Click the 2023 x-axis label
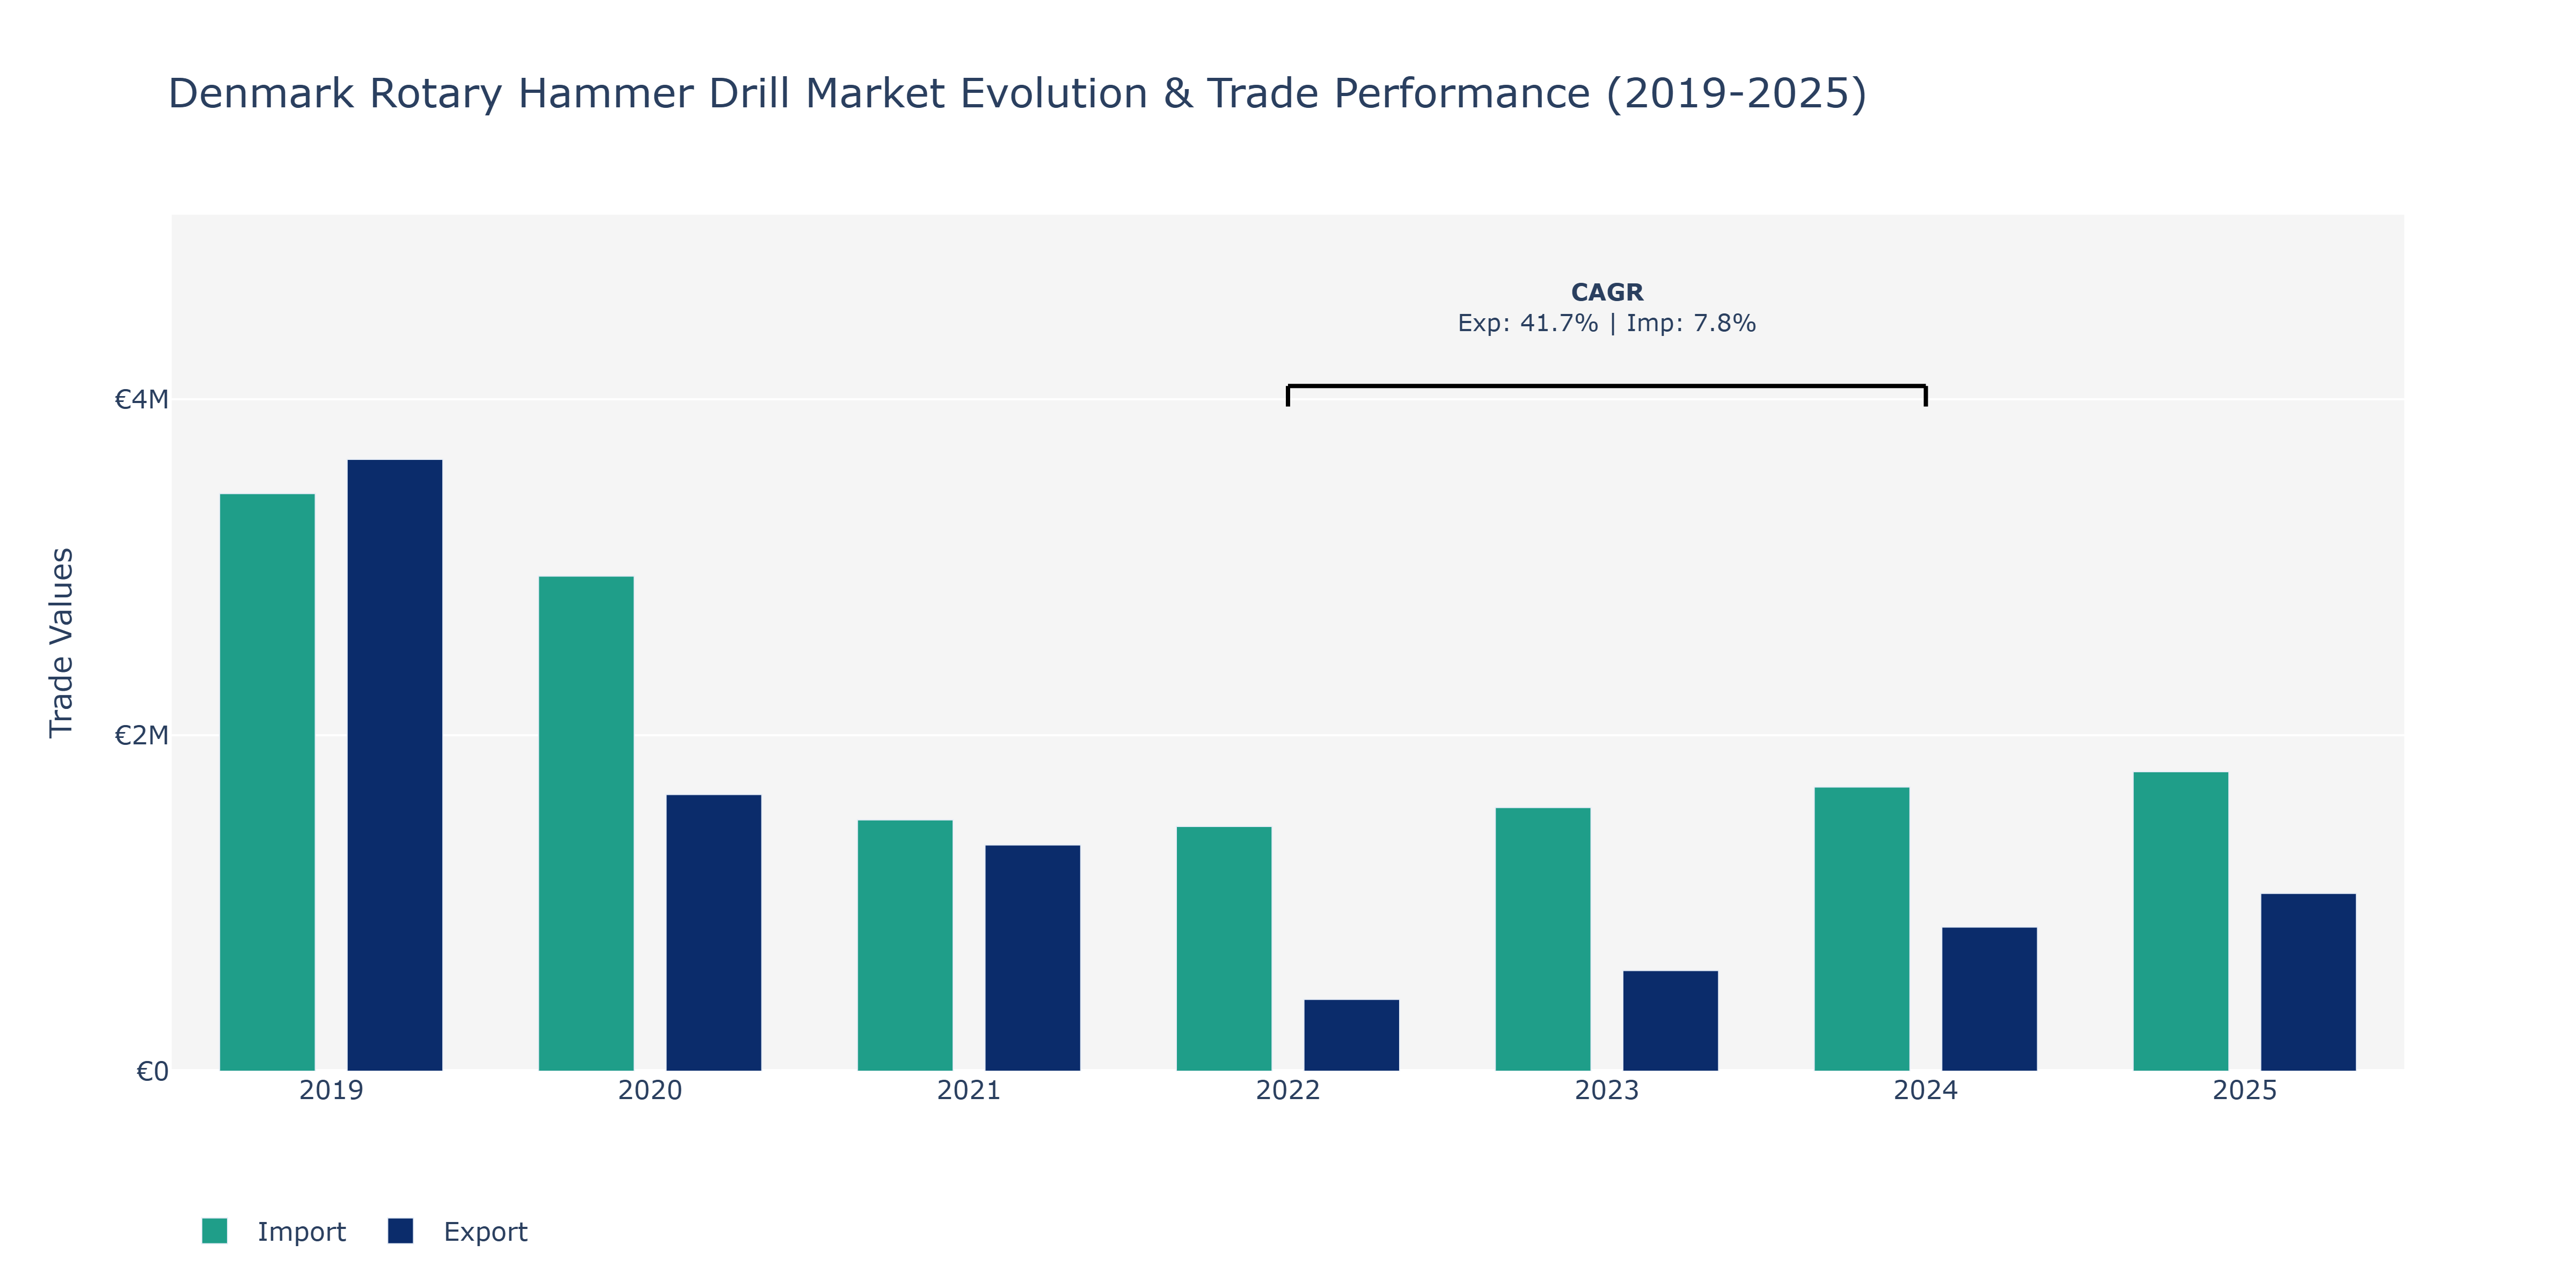Image resolution: width=2576 pixels, height=1288 pixels. tap(1607, 1090)
